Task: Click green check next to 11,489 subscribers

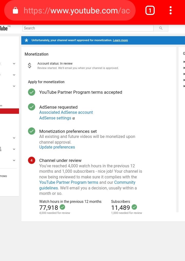Action: click(134, 207)
